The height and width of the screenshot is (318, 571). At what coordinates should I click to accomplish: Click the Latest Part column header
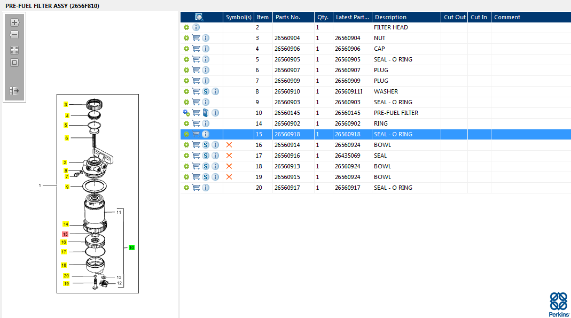point(352,17)
